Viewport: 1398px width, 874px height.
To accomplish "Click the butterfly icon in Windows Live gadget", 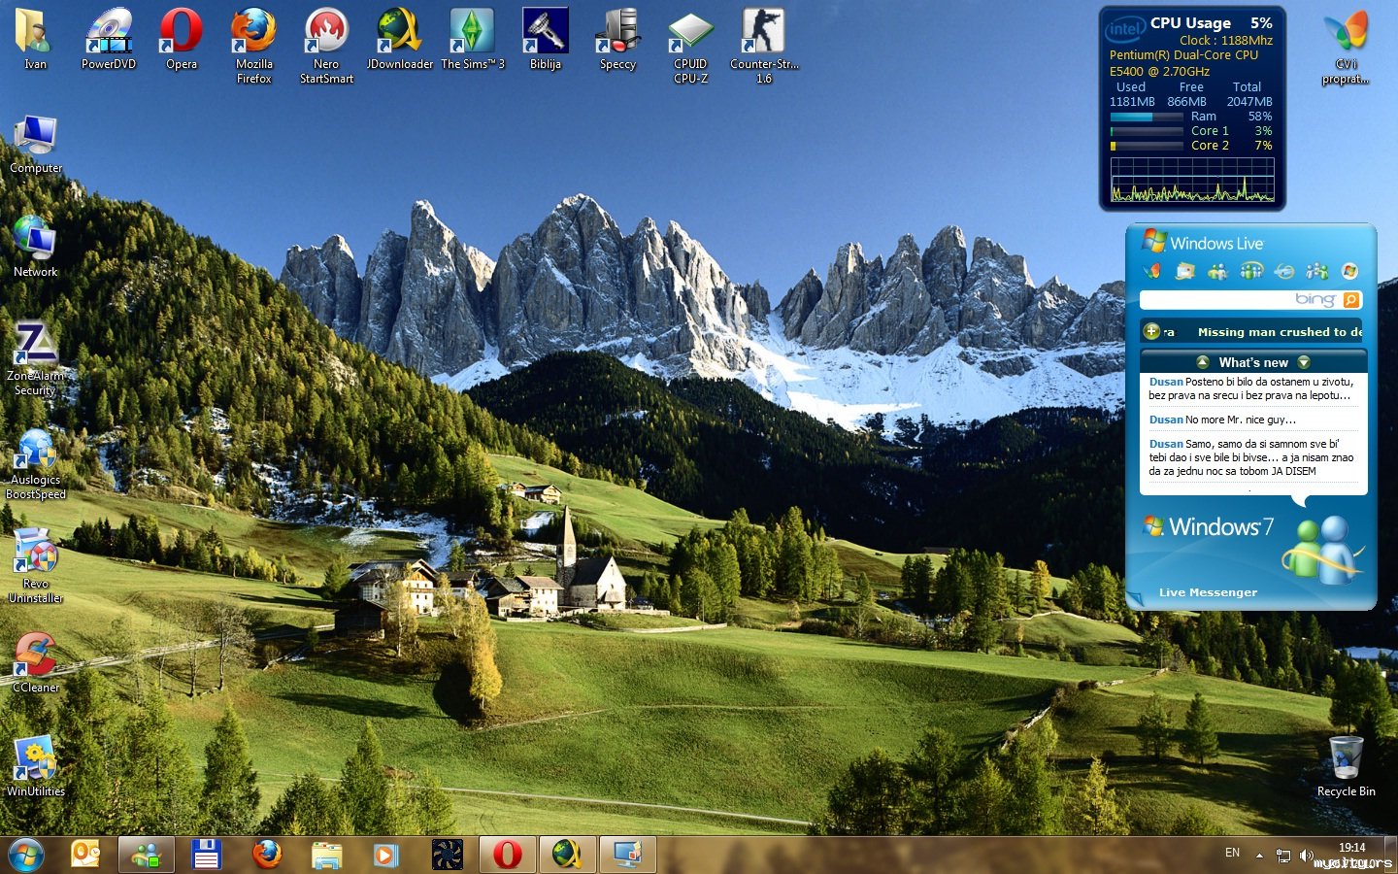I will tap(1152, 271).
